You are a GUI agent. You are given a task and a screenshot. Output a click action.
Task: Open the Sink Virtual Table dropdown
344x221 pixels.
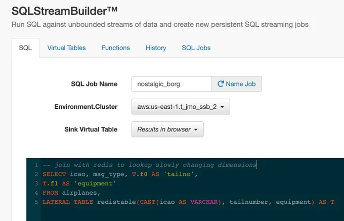[167, 129]
